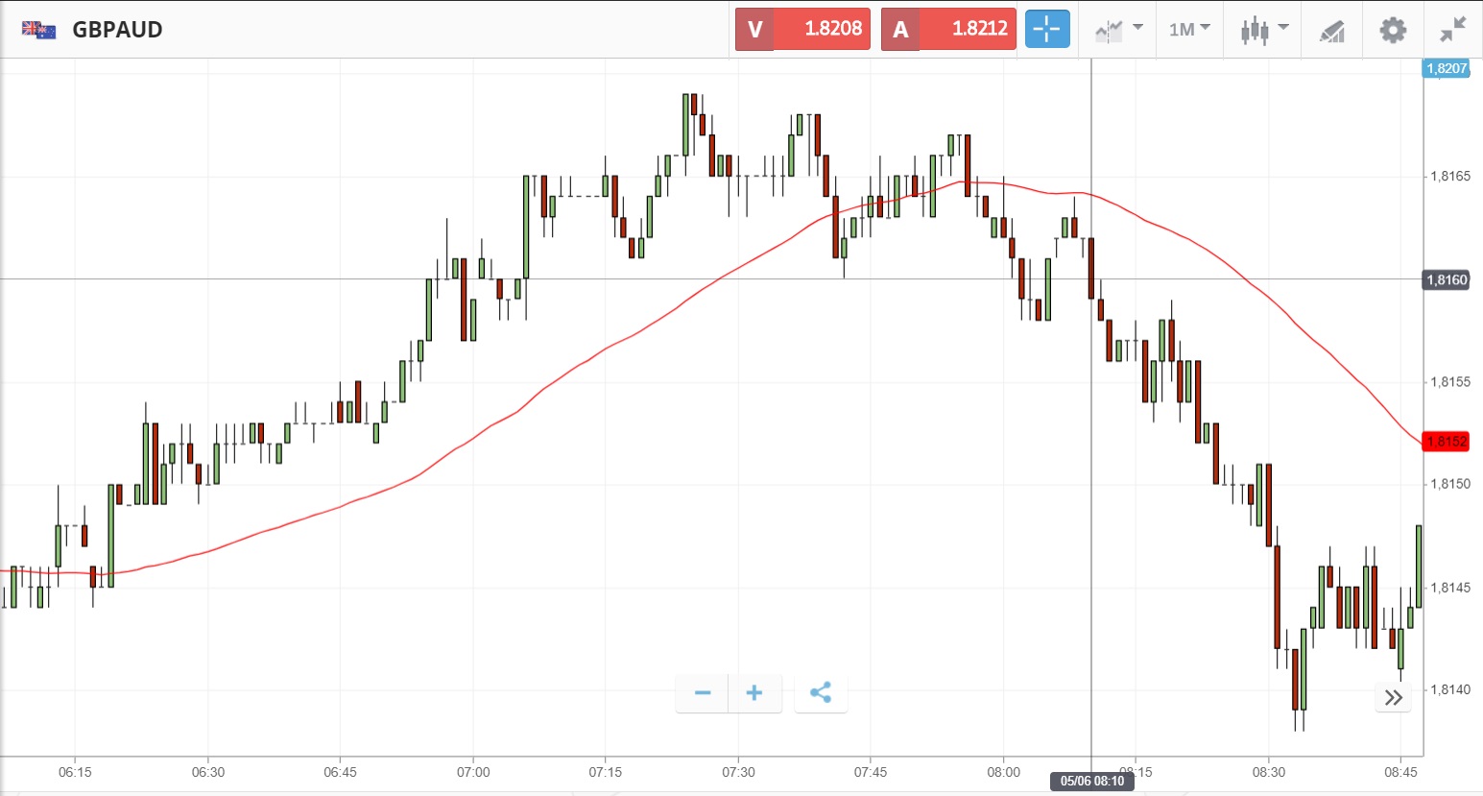Zoom in the chart with plus icon
1483x796 pixels.
(x=754, y=693)
